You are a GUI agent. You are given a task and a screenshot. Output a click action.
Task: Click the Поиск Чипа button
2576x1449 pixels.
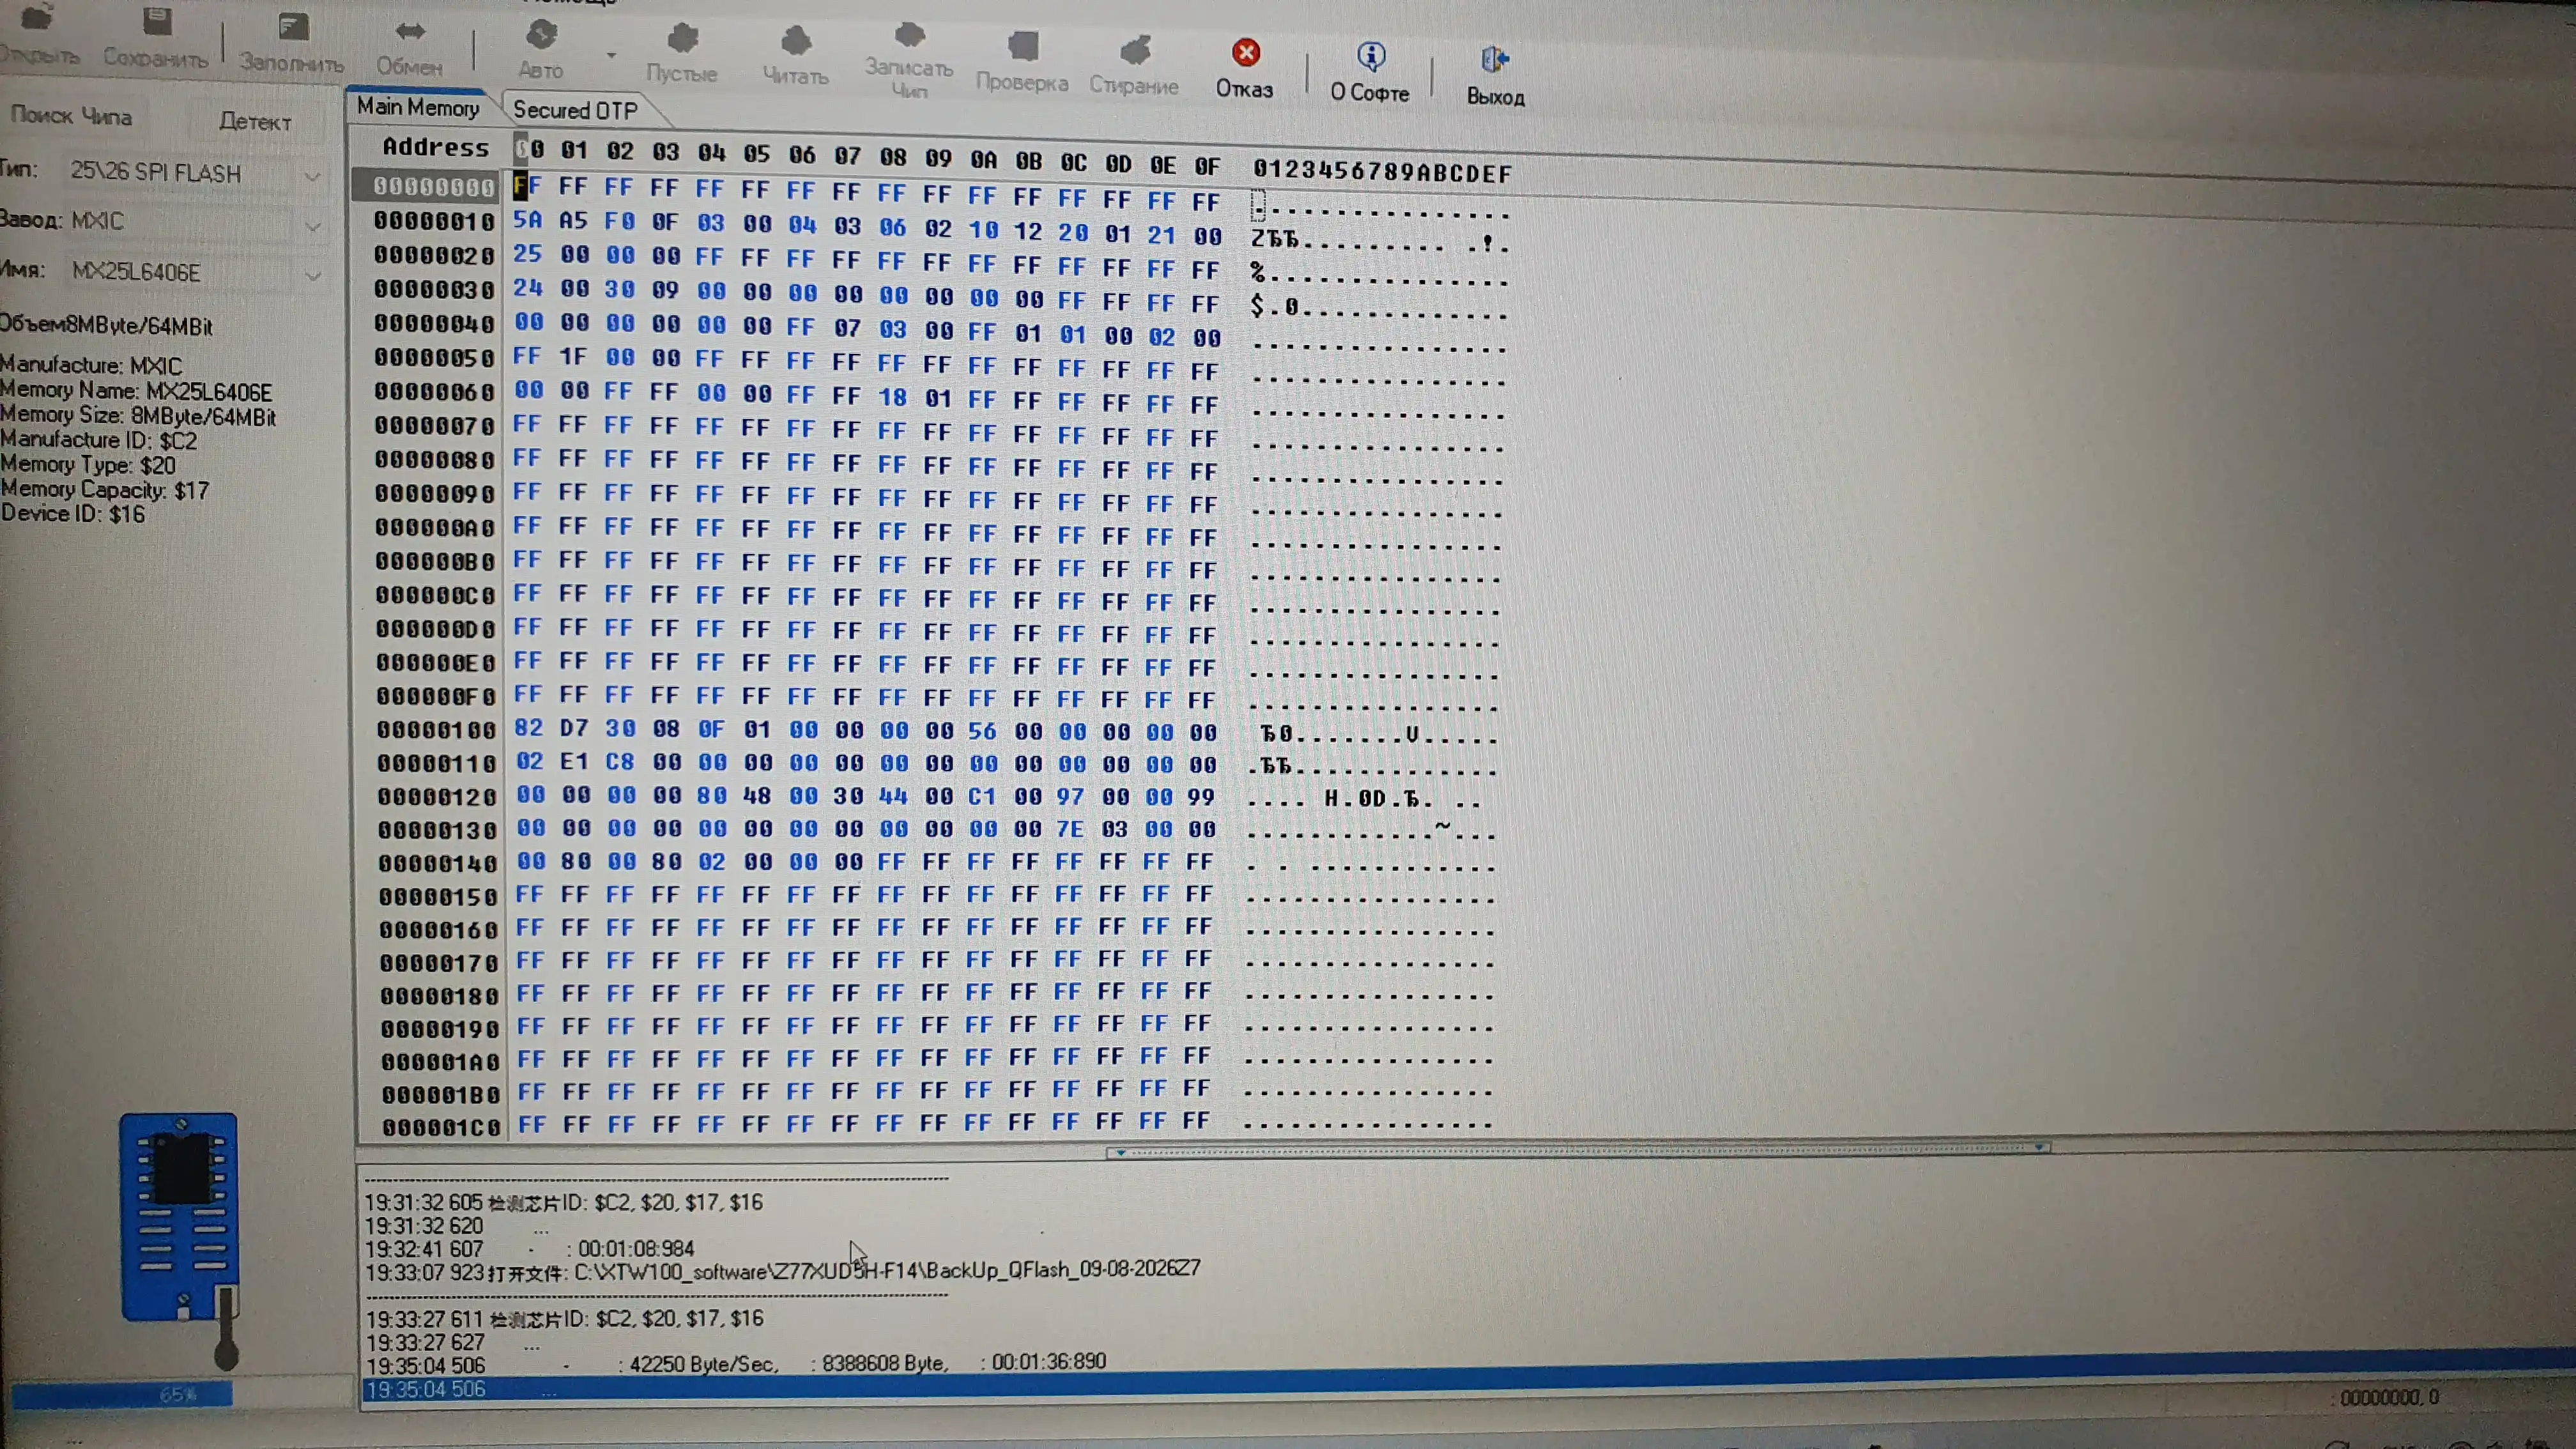[72, 116]
